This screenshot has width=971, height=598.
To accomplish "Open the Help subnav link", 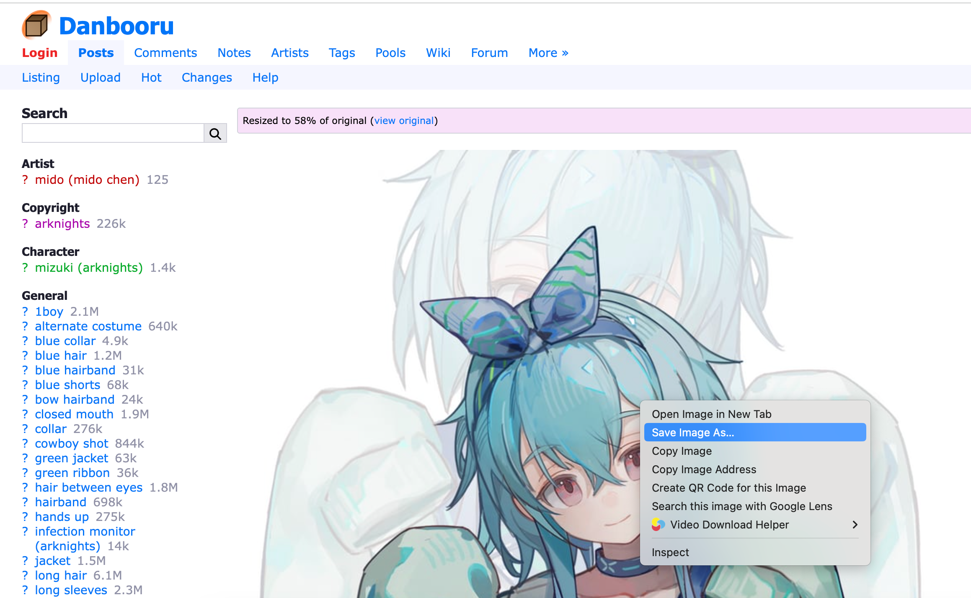I will click(x=265, y=77).
